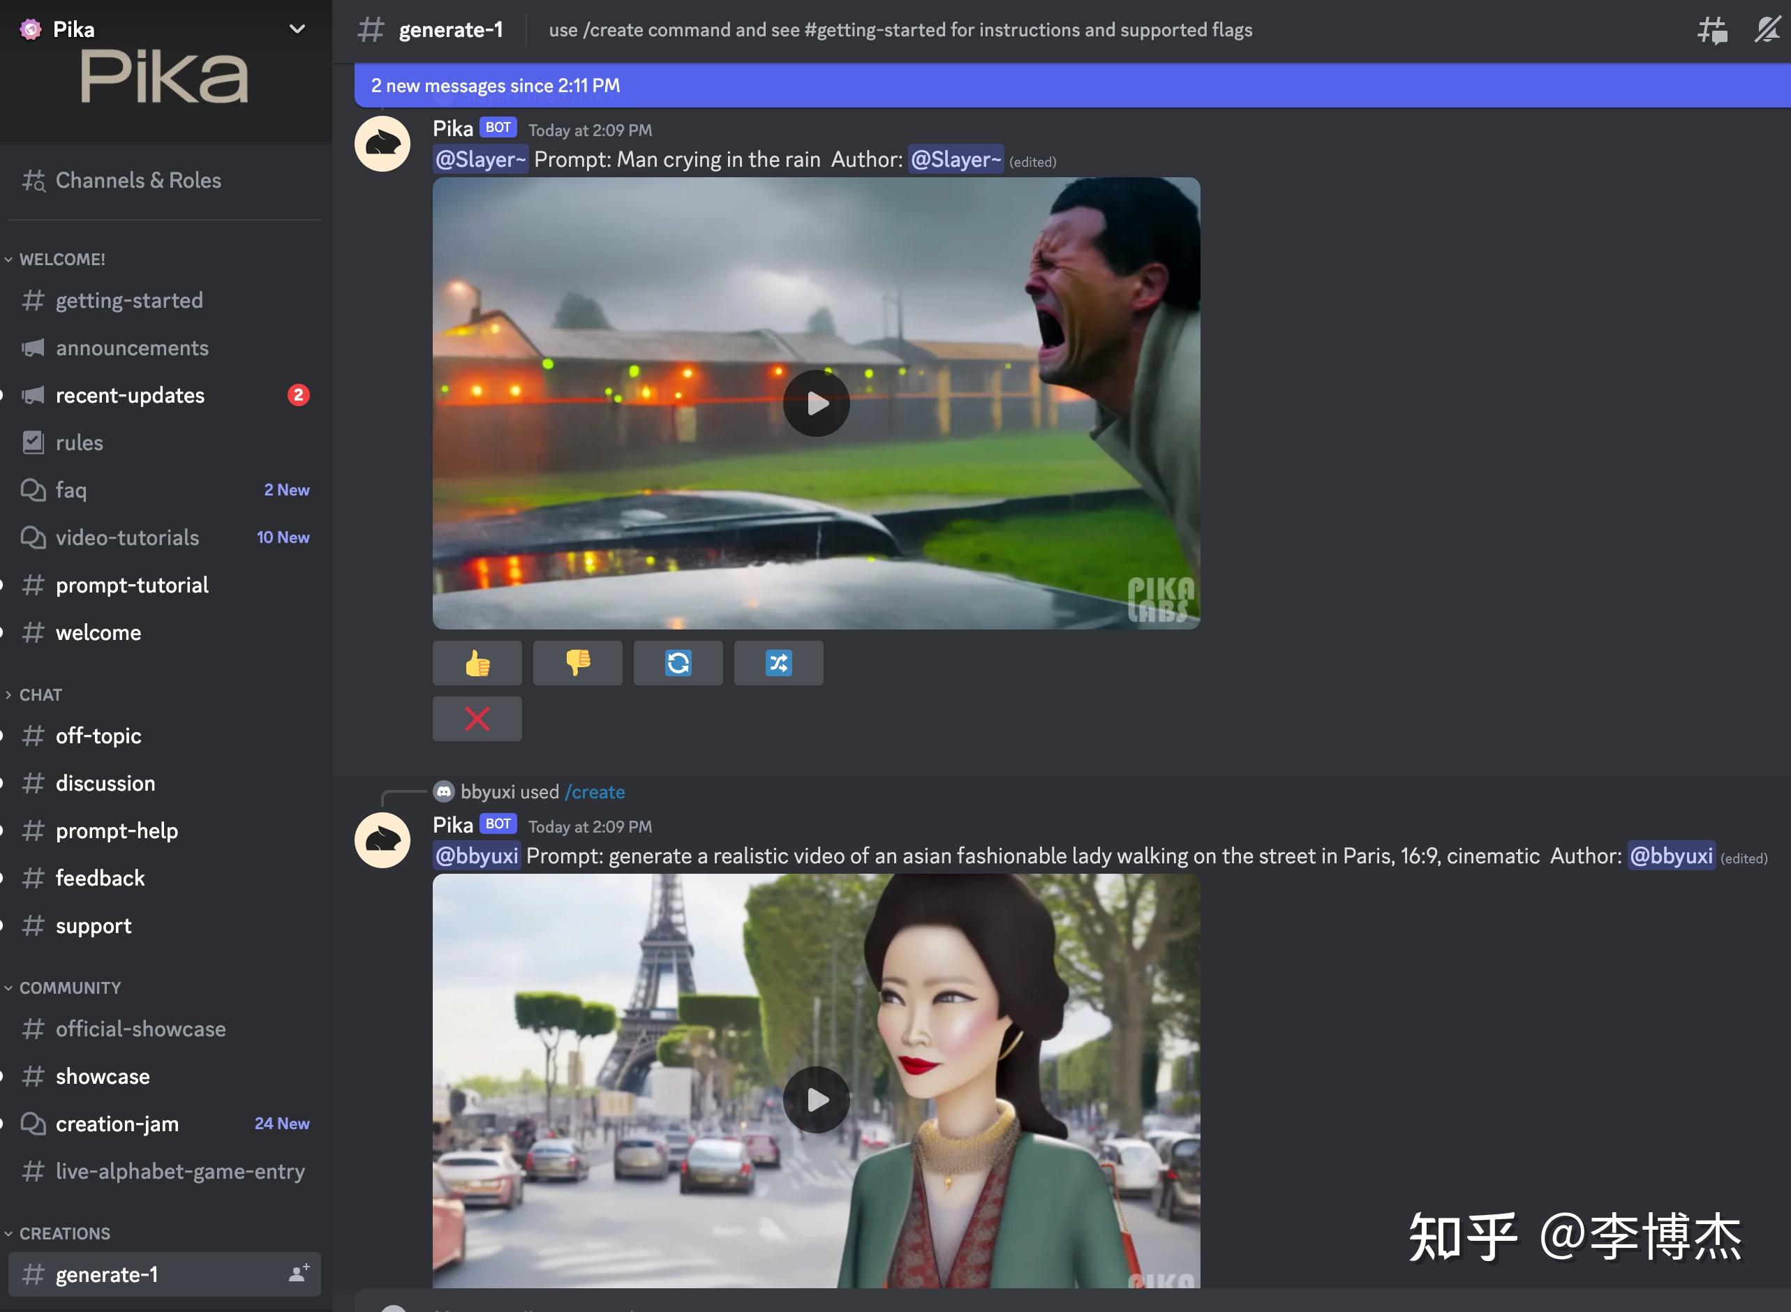Click the /create command link
This screenshot has width=1791, height=1312.
coord(595,792)
